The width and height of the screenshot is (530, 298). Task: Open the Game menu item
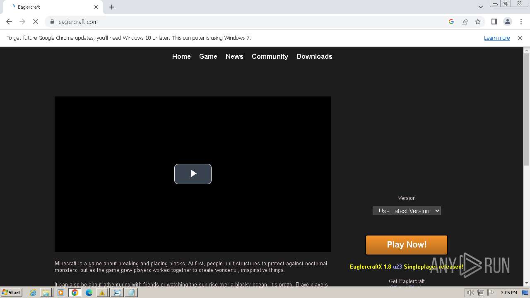click(208, 56)
